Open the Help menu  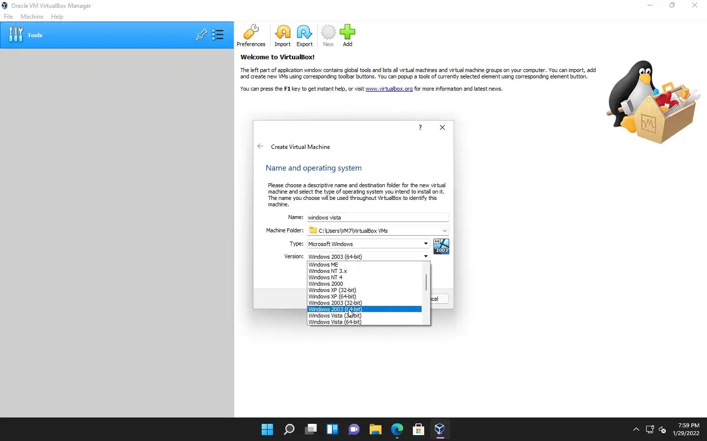coord(57,16)
